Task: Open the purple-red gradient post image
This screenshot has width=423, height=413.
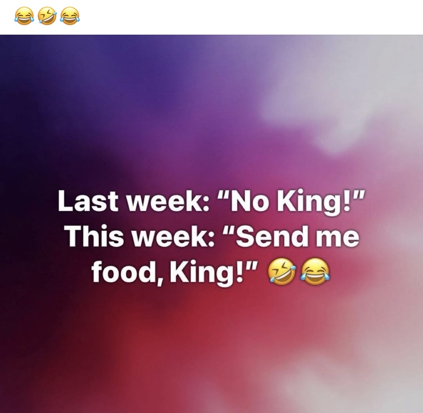Action: click(211, 224)
